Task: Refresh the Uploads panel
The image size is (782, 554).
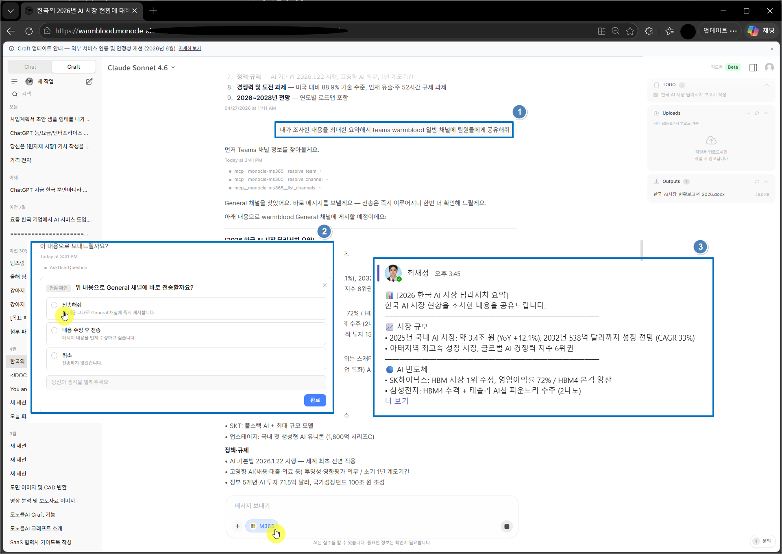Action: [757, 113]
